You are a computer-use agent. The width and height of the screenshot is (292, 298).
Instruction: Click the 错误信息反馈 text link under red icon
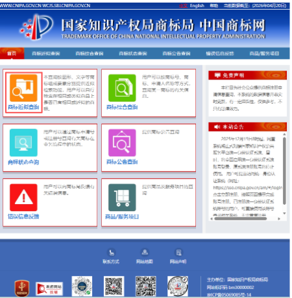point(23,216)
